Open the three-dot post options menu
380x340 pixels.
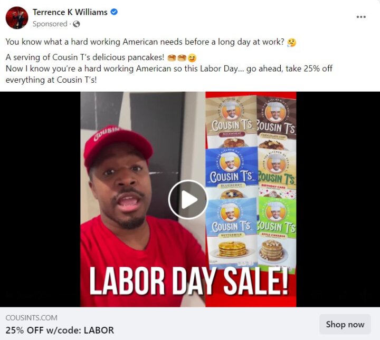click(x=361, y=17)
